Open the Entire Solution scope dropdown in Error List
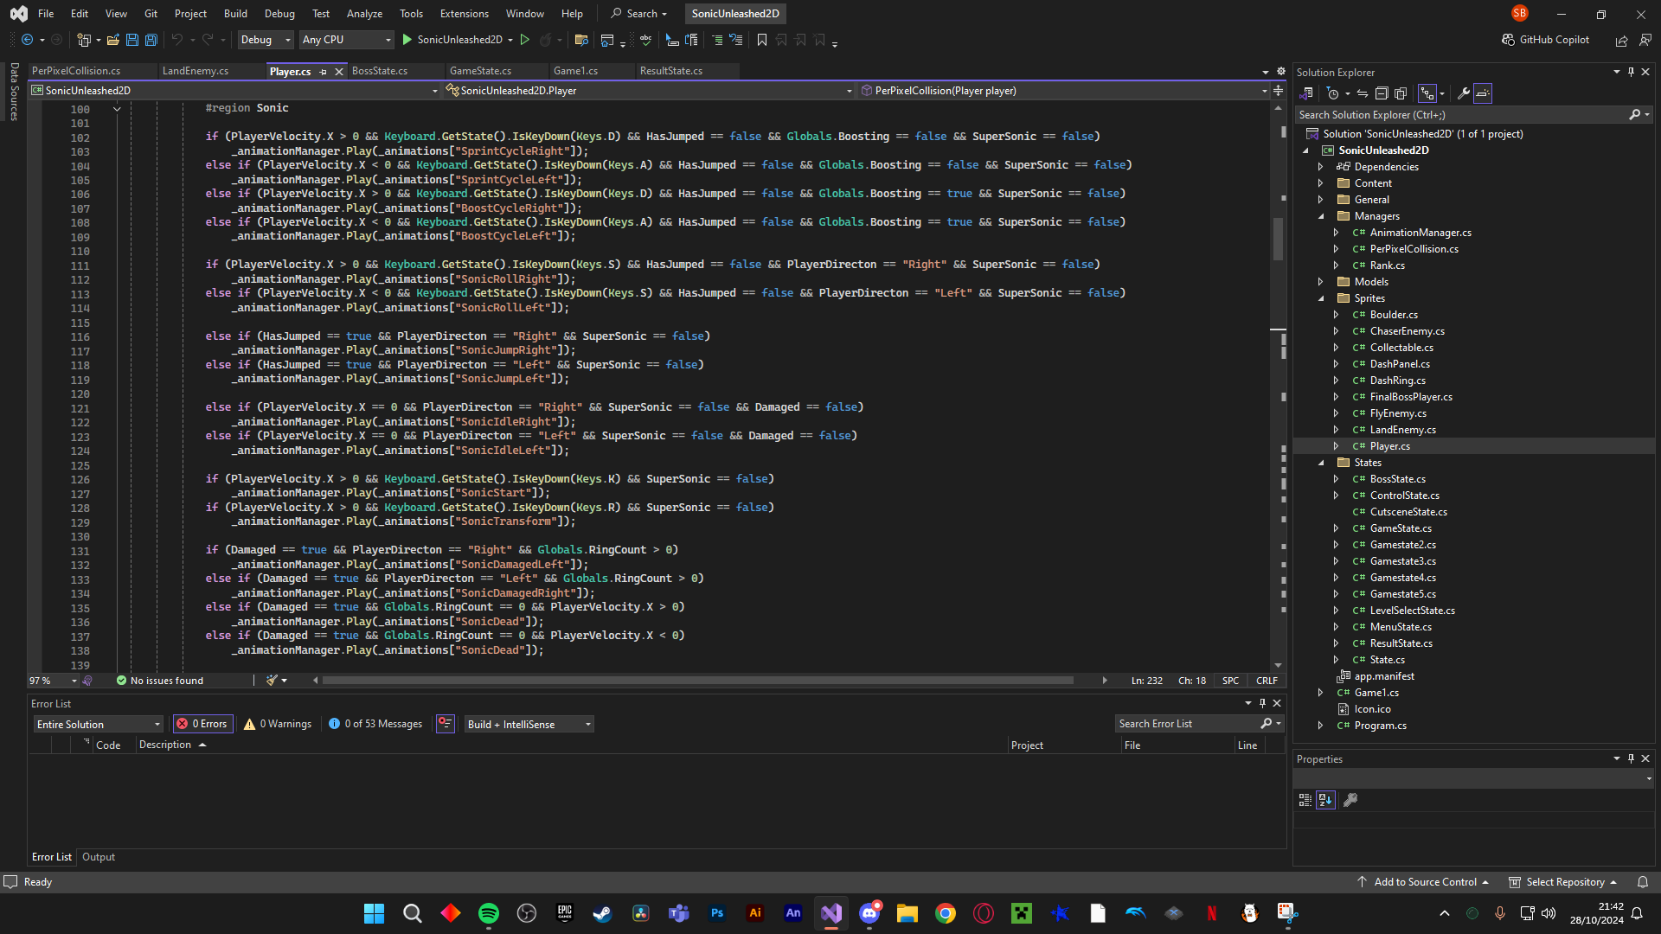 pyautogui.click(x=98, y=725)
